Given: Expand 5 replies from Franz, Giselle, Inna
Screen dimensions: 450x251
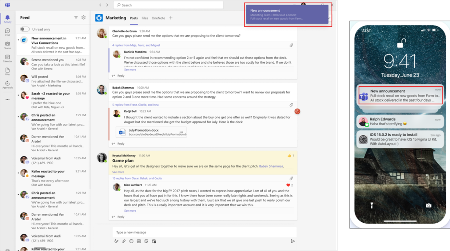Looking at the screenshot, I should point(135,105).
